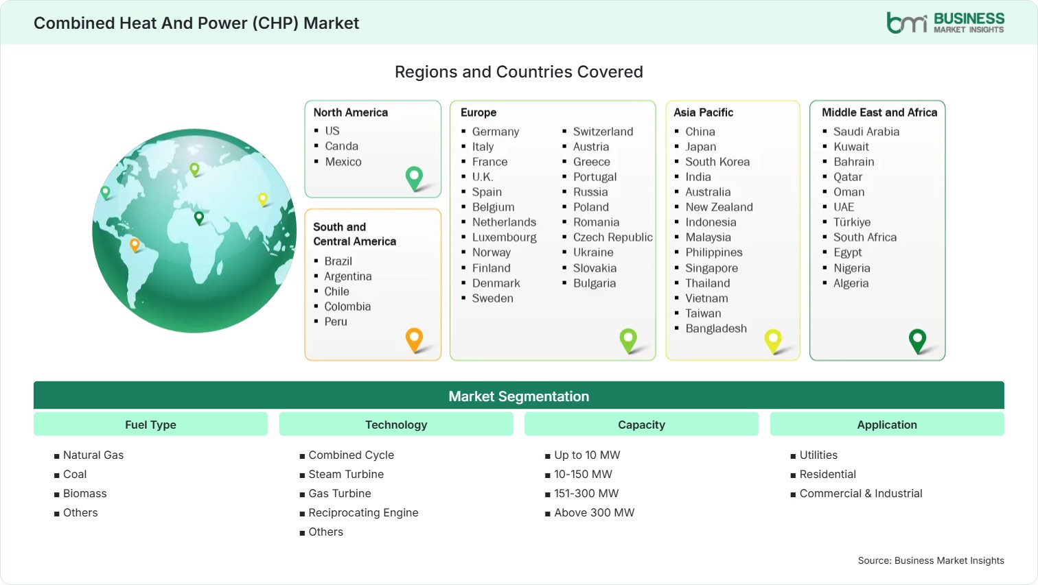Click 'Utilities' under Application

(x=818, y=455)
